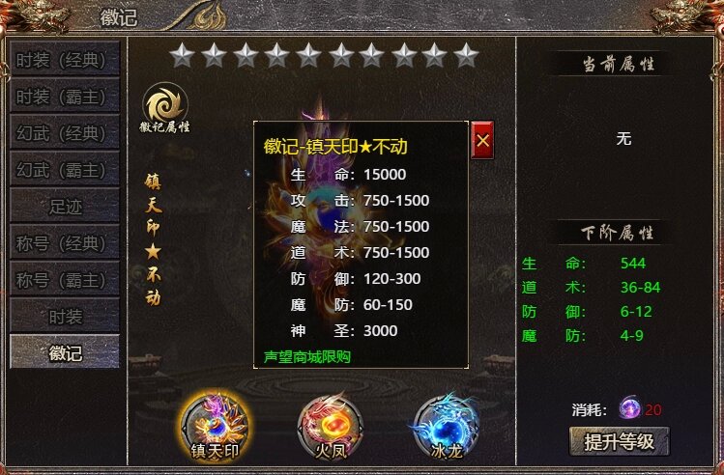Screen dimensions: 724x475
Task: Select the highlighted 徽记 sidebar tab
Action: 65,351
